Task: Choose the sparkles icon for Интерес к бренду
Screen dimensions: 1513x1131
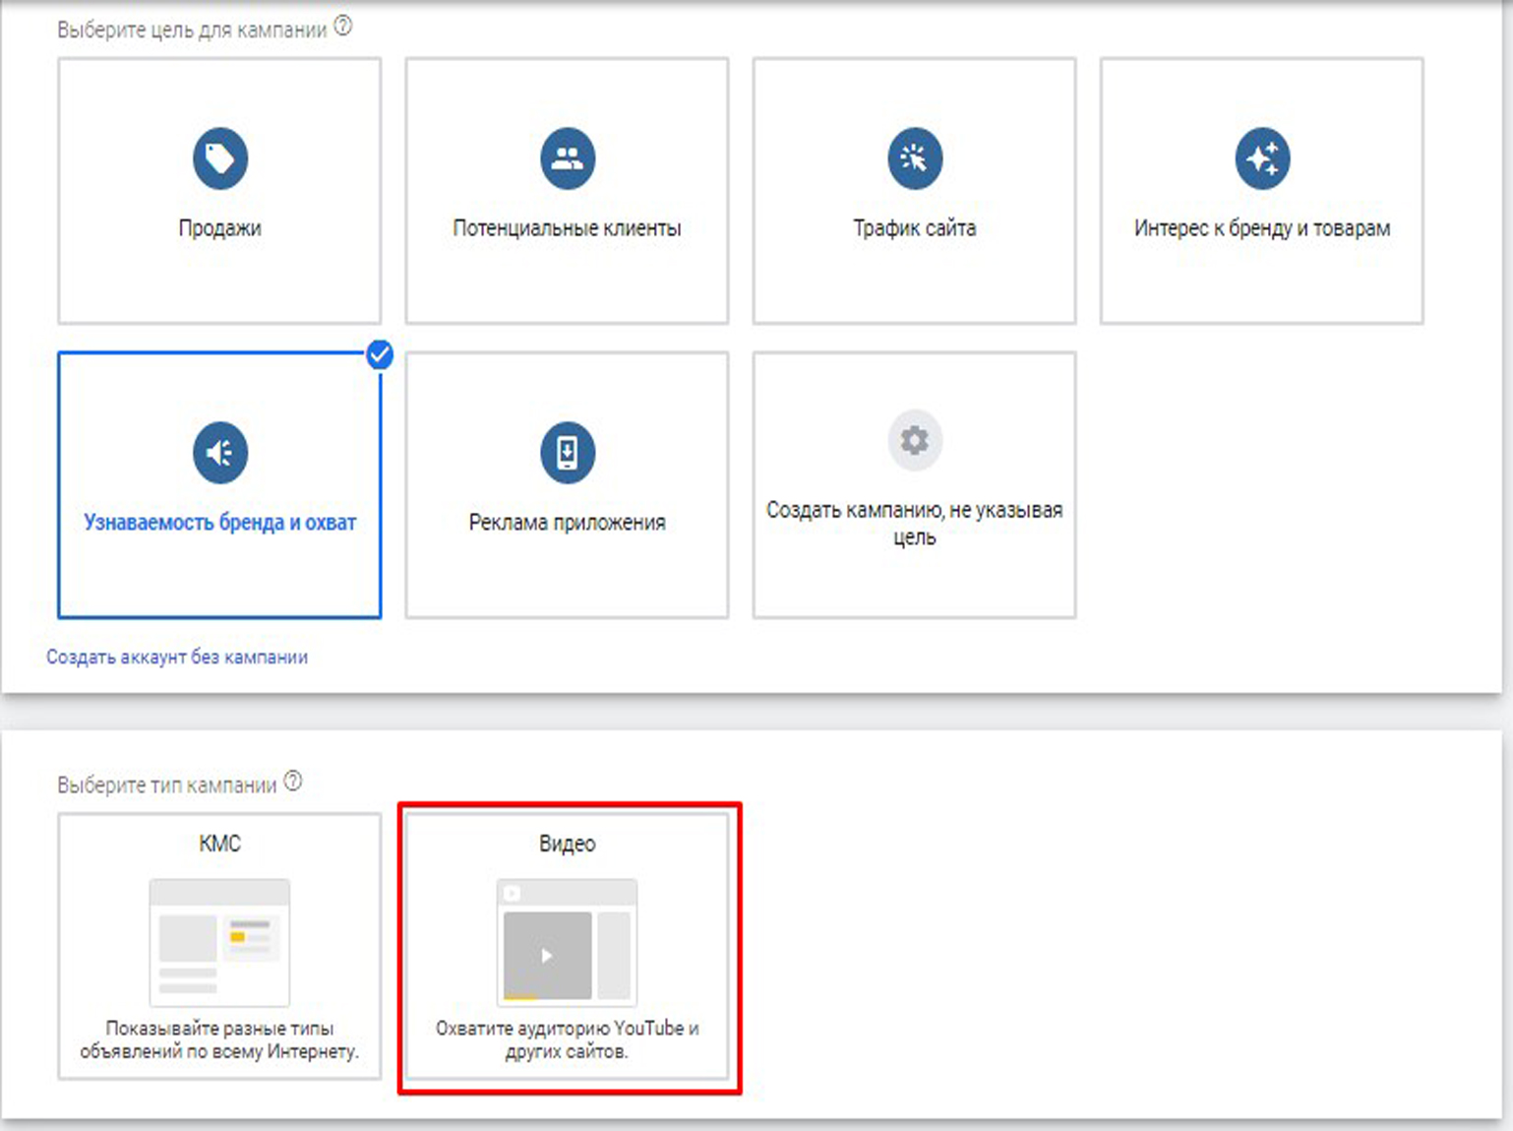Action: click(1261, 157)
